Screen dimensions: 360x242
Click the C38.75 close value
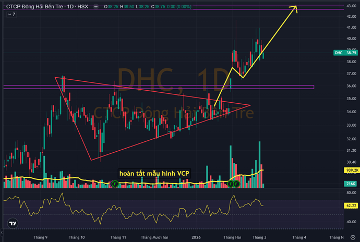point(158,7)
